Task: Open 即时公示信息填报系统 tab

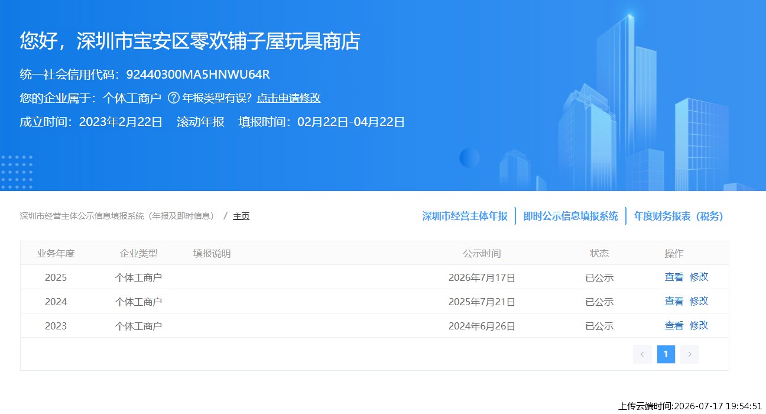Action: coord(570,216)
